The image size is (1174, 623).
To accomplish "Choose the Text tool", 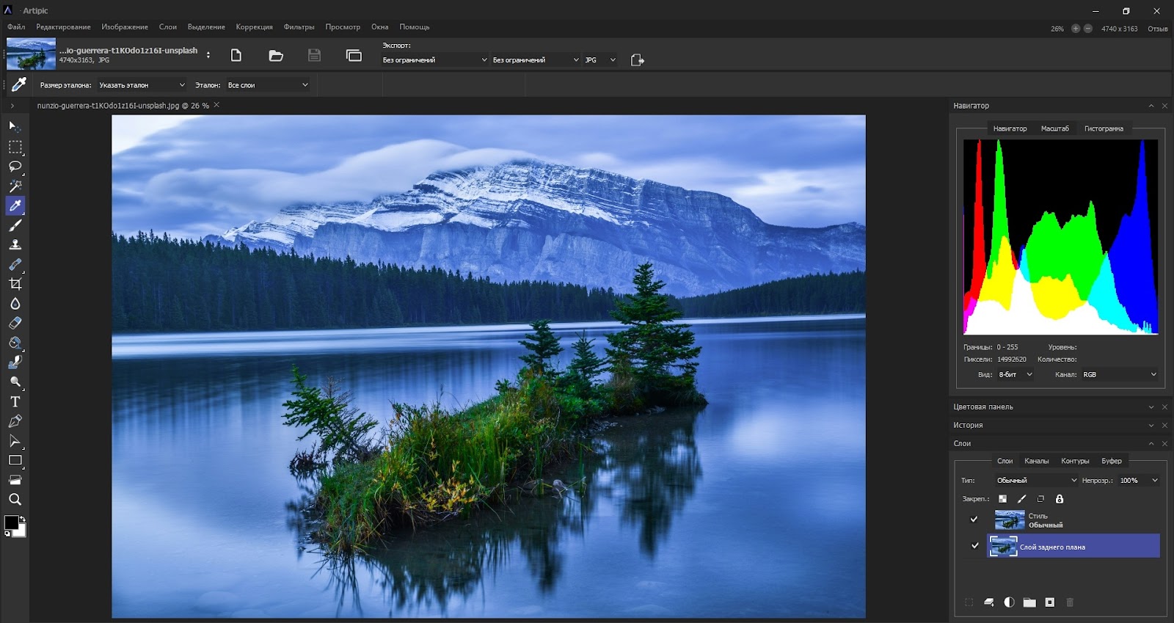I will point(15,402).
